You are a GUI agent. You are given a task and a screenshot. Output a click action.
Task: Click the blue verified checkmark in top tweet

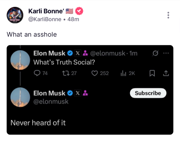pos(70,53)
